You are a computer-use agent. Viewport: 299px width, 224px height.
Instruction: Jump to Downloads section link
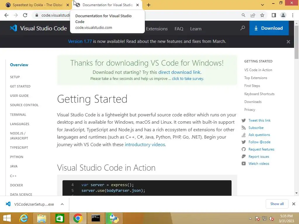click(253, 102)
